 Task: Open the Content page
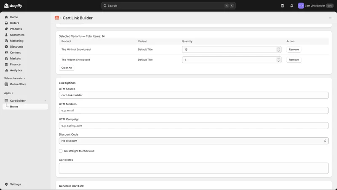[15, 52]
